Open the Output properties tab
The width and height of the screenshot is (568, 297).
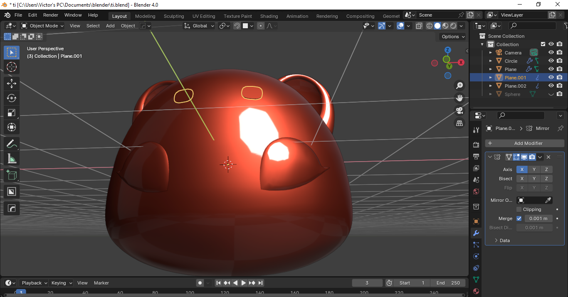pyautogui.click(x=476, y=157)
